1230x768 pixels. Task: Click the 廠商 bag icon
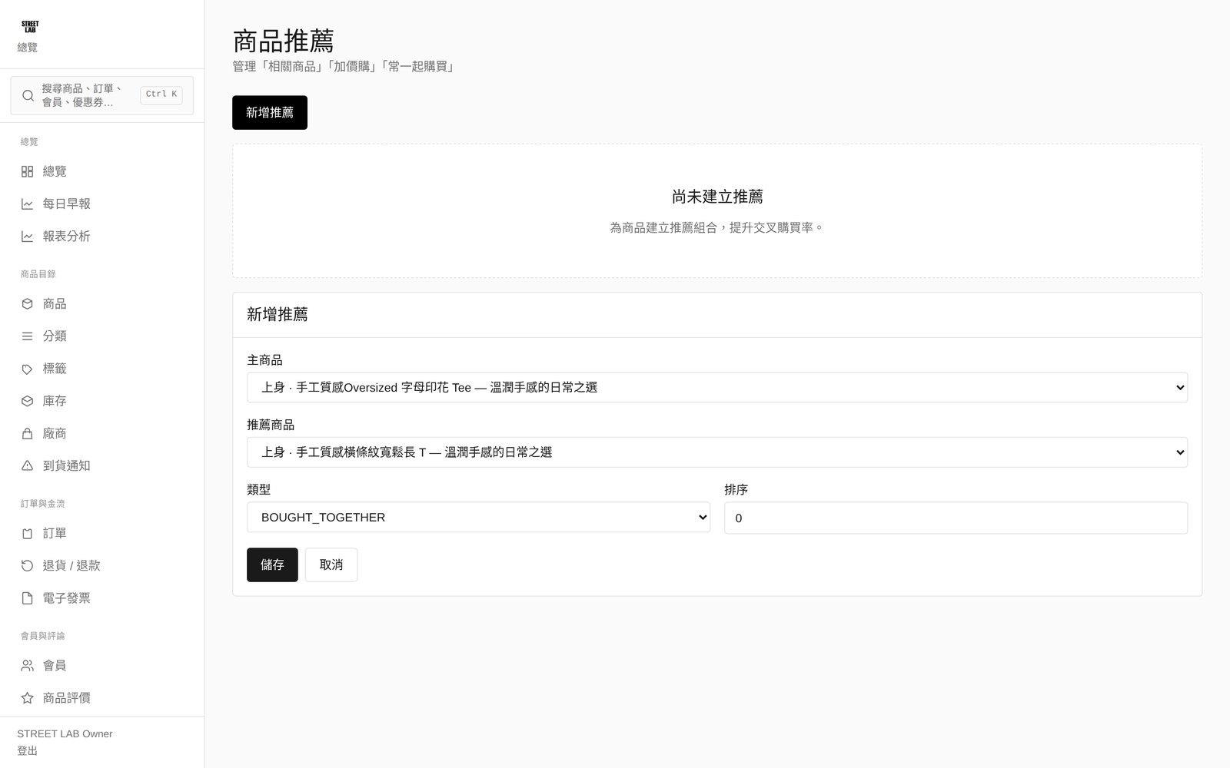pos(27,433)
